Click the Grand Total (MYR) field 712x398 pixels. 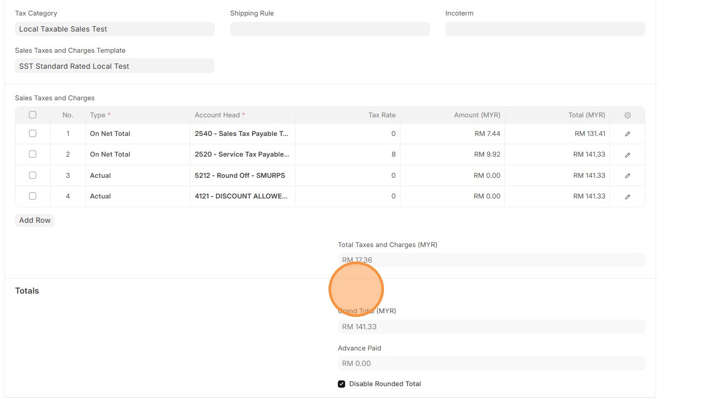coord(491,327)
